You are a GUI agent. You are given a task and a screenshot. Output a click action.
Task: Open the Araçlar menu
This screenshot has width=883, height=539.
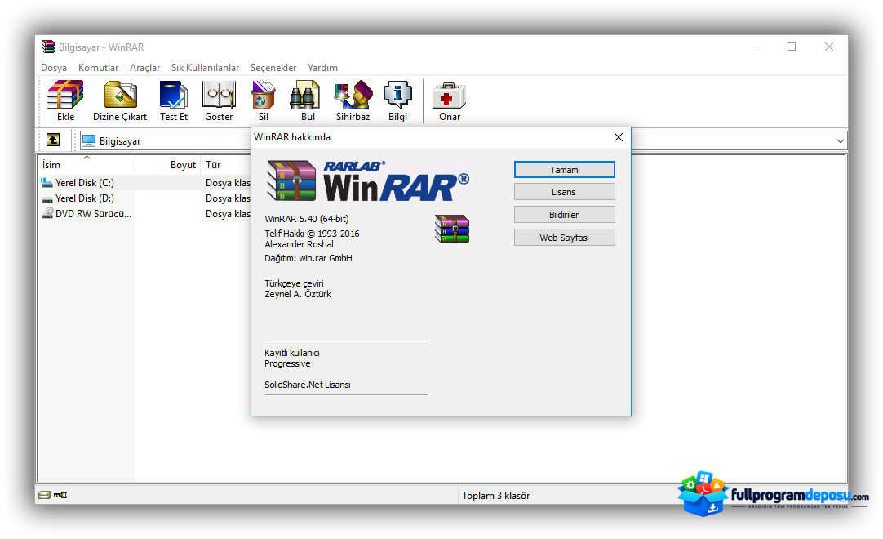144,68
